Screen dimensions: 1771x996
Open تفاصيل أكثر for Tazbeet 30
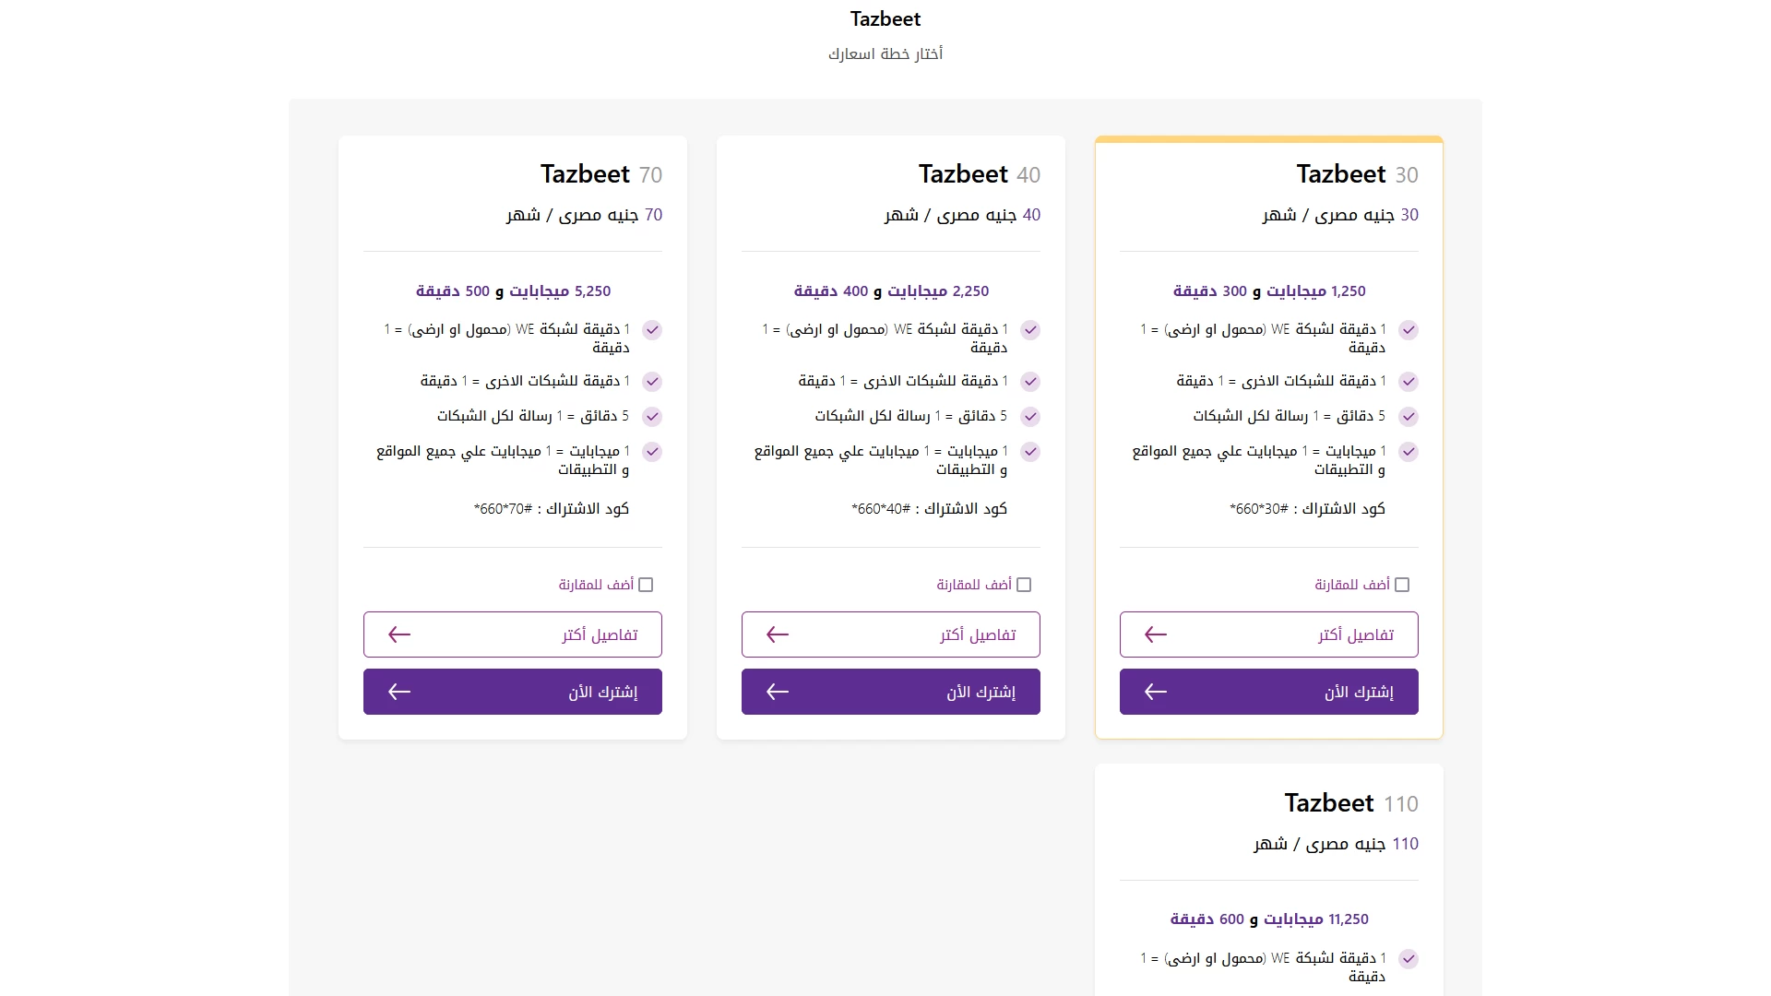pyautogui.click(x=1269, y=634)
